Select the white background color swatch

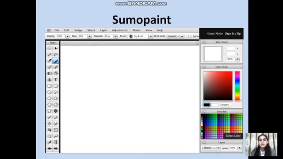point(215,105)
